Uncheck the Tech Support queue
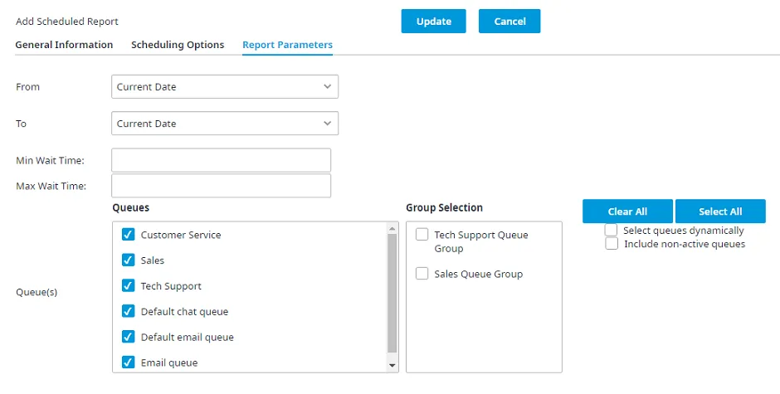 click(x=129, y=285)
